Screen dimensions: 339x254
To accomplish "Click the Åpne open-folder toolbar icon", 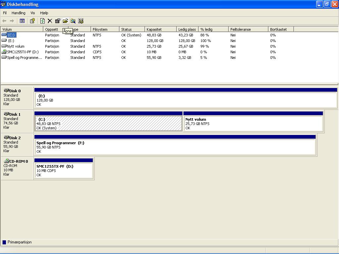I will click(x=65, y=21).
